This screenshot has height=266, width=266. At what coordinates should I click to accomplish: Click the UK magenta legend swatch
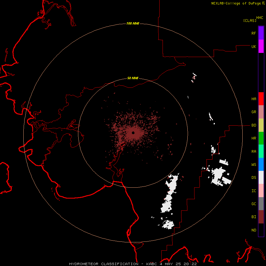261,46
